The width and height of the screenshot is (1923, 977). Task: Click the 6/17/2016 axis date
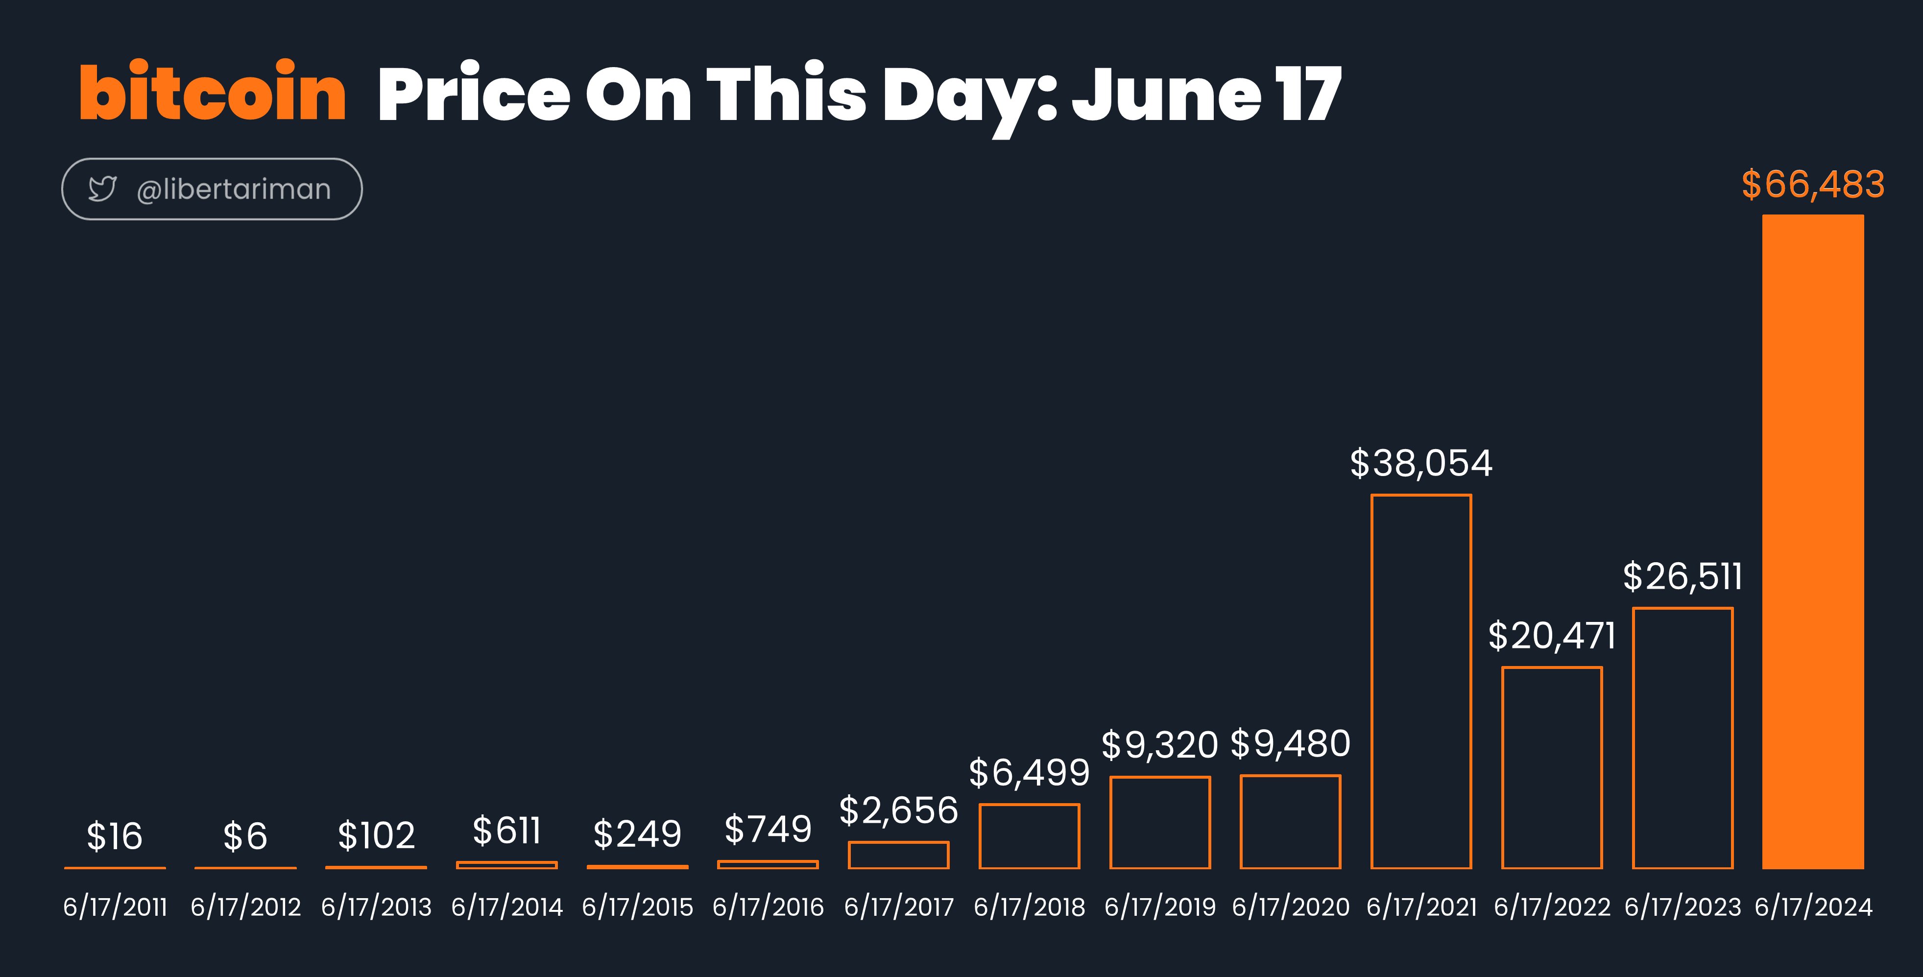(768, 907)
